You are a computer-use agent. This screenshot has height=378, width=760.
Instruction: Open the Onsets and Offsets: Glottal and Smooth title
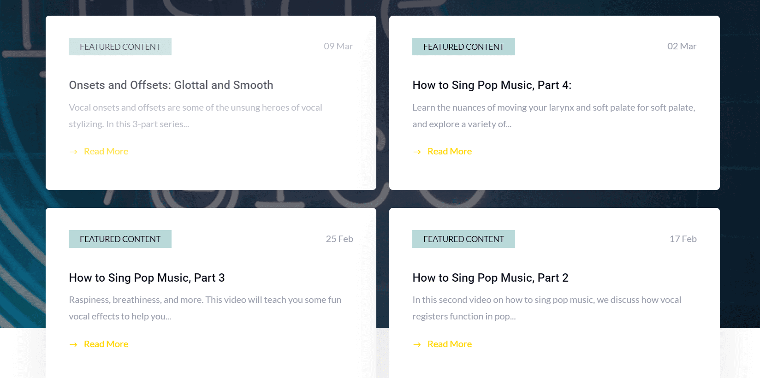tap(171, 85)
